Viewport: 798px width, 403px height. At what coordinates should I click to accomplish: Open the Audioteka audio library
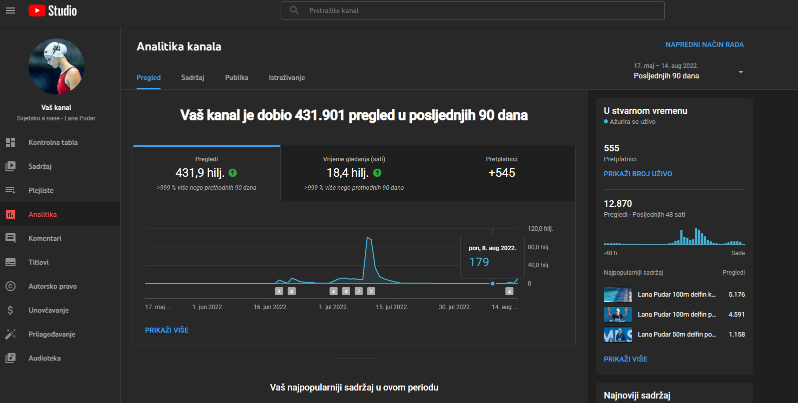click(x=45, y=358)
